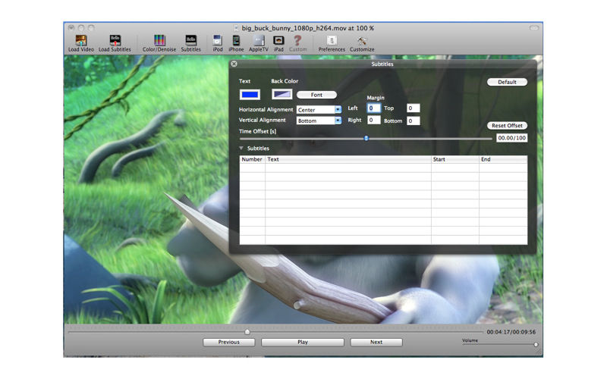
Task: Pick the blue Text color swatch
Action: click(250, 94)
